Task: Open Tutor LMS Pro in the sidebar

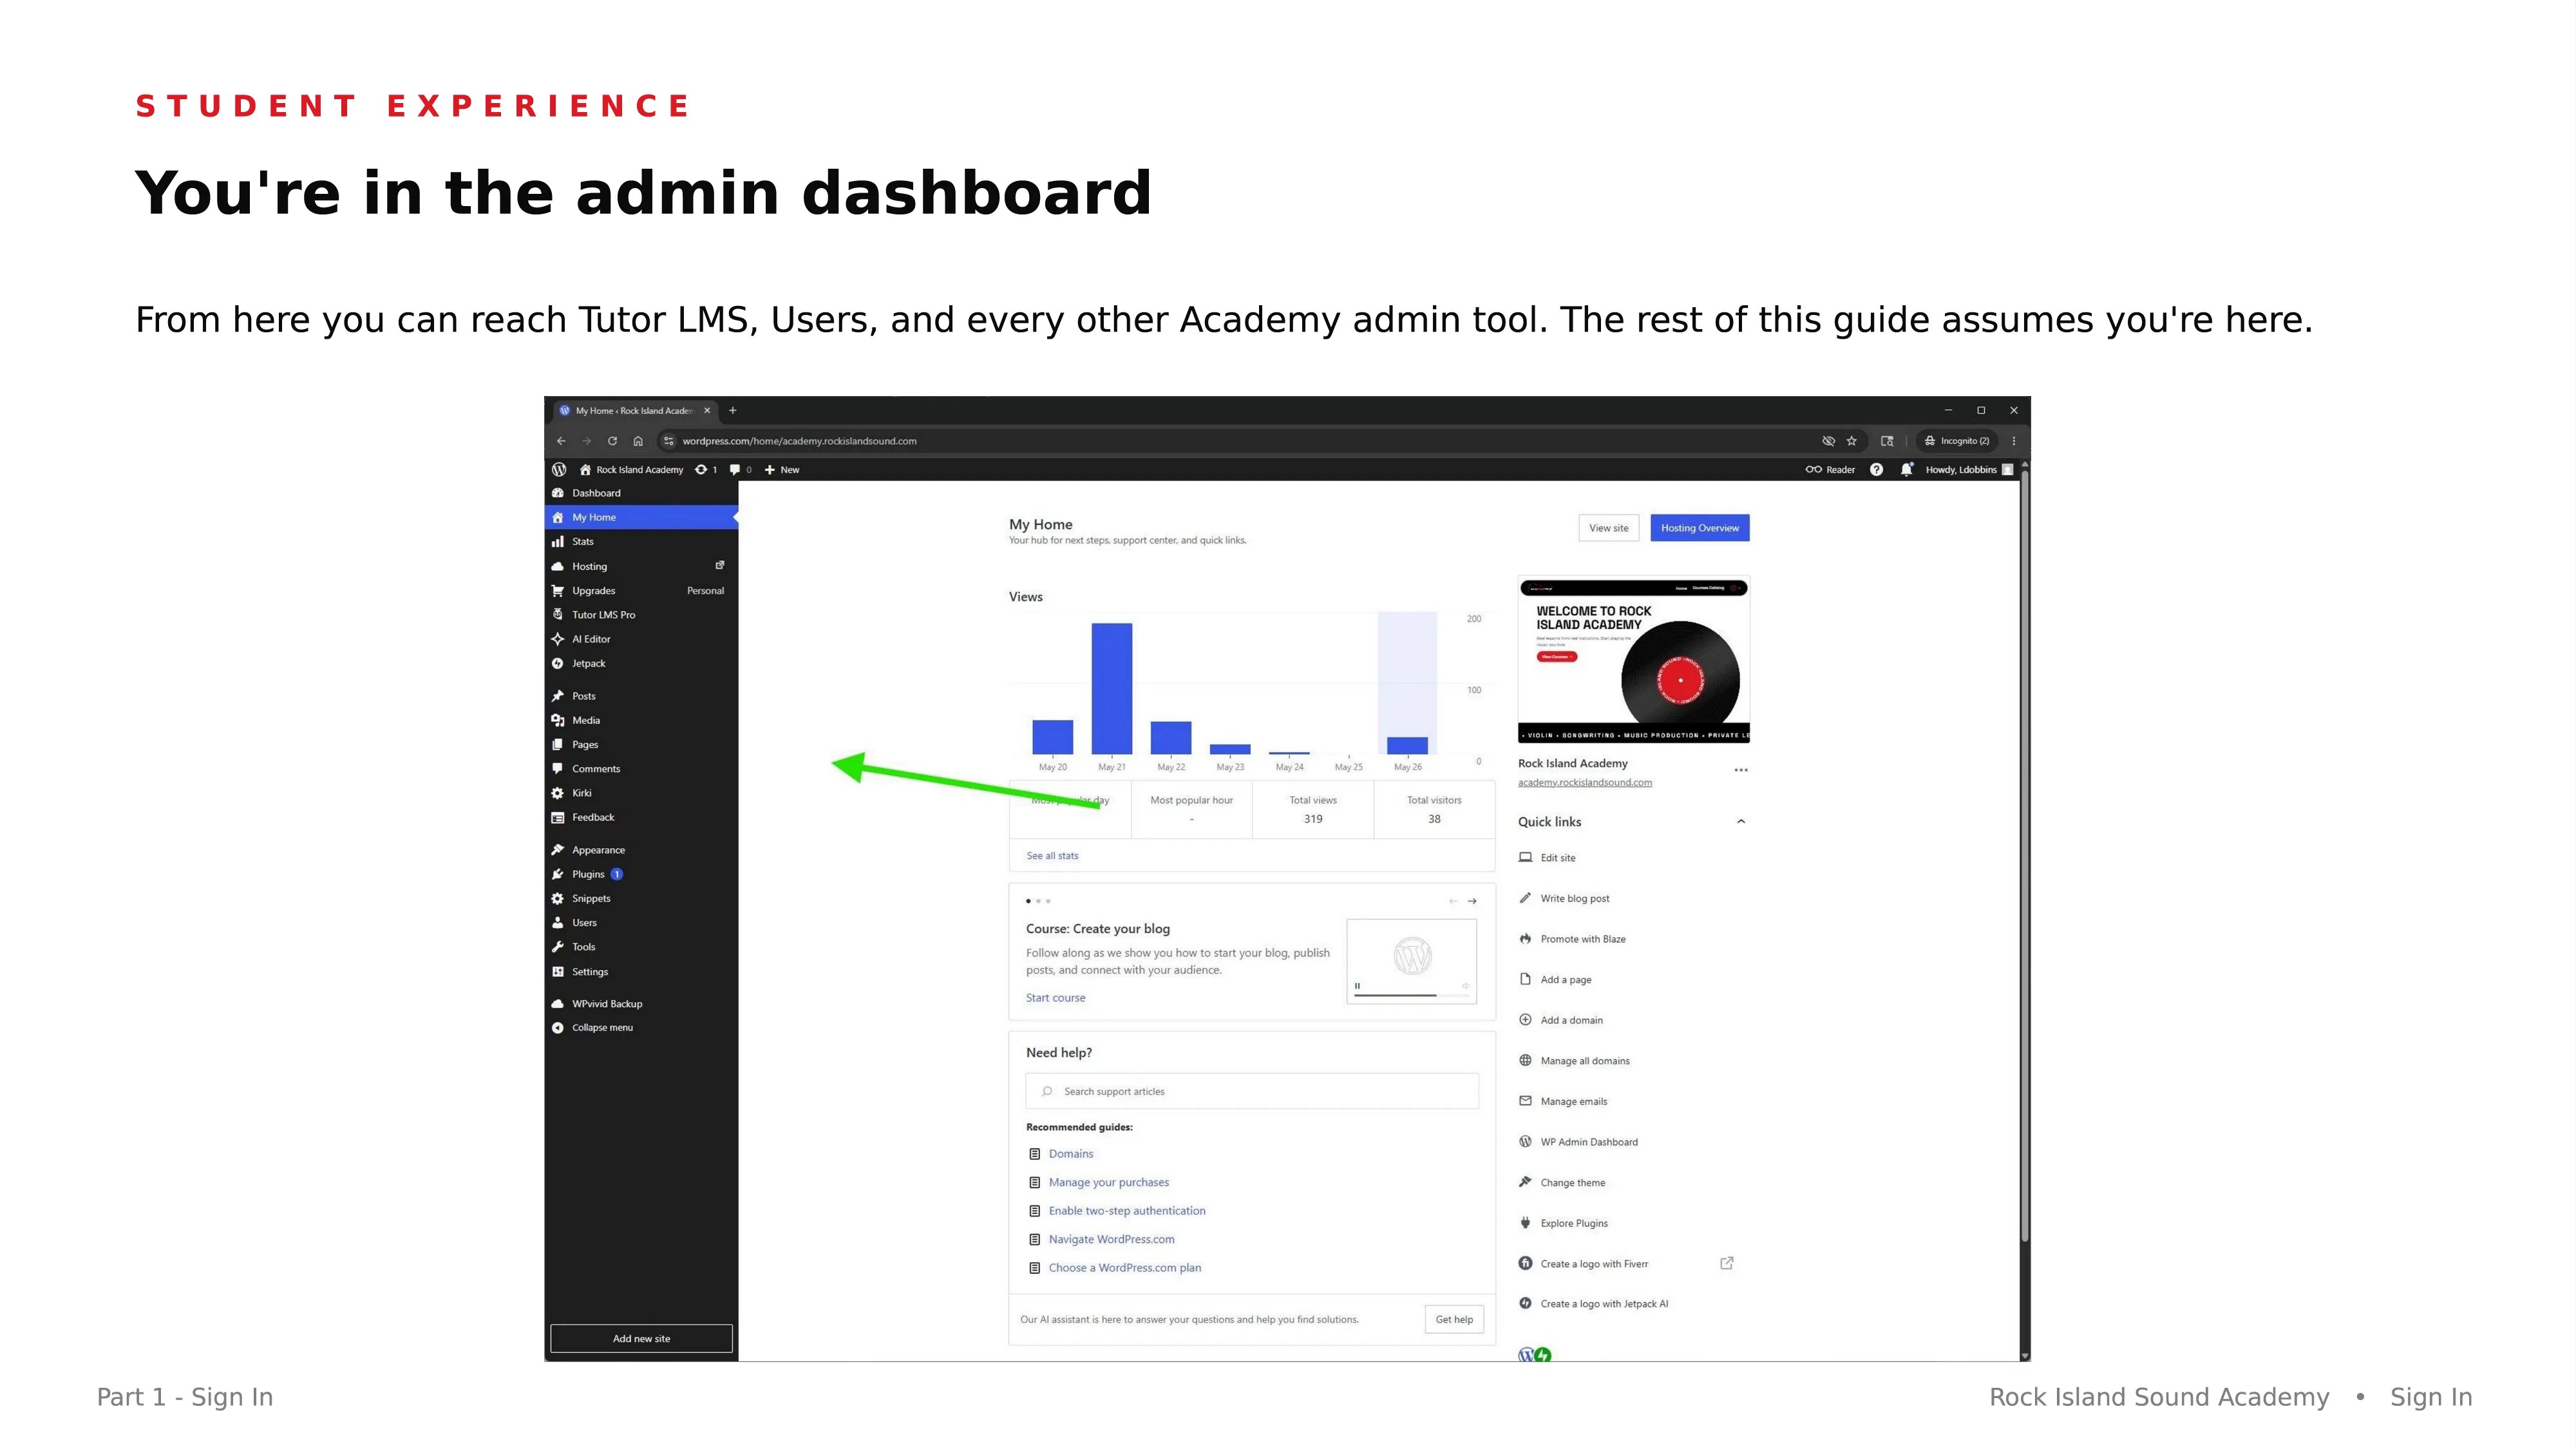Action: click(x=642, y=614)
